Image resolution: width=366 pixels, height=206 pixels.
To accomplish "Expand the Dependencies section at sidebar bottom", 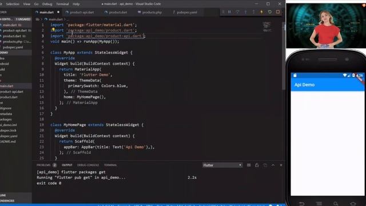I will [16, 201].
